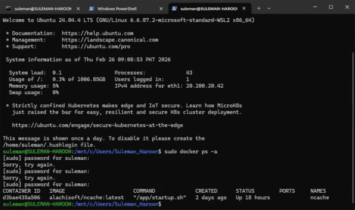Select the active third suleman@SULEMAN-HAROON tab

209,9
